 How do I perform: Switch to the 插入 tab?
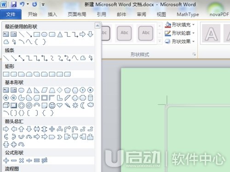point(52,14)
